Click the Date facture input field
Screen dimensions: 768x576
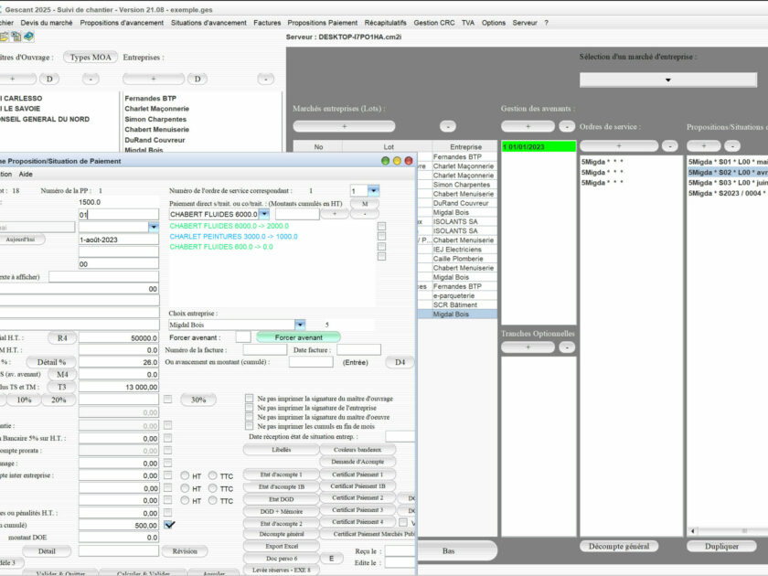[x=358, y=349]
